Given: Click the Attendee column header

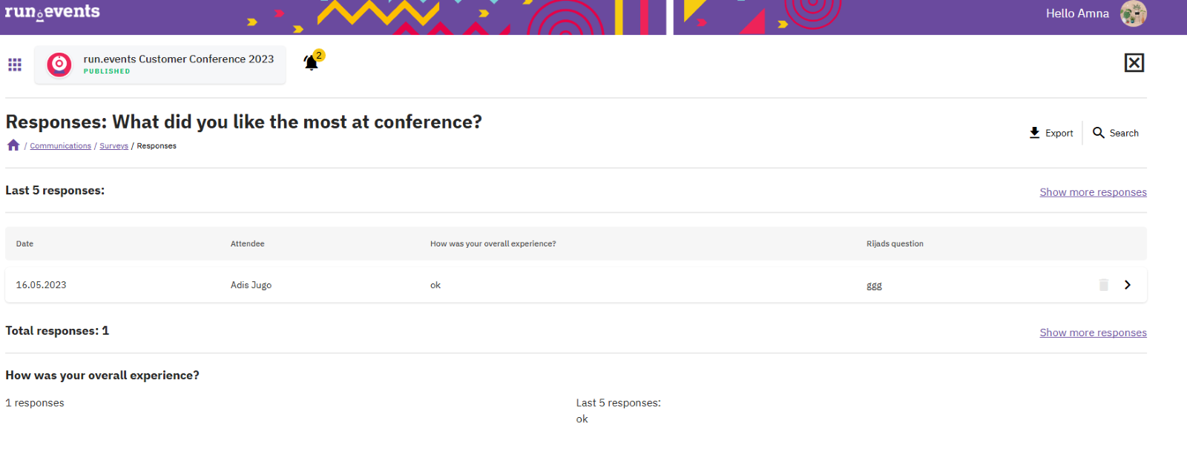Looking at the screenshot, I should click(247, 243).
